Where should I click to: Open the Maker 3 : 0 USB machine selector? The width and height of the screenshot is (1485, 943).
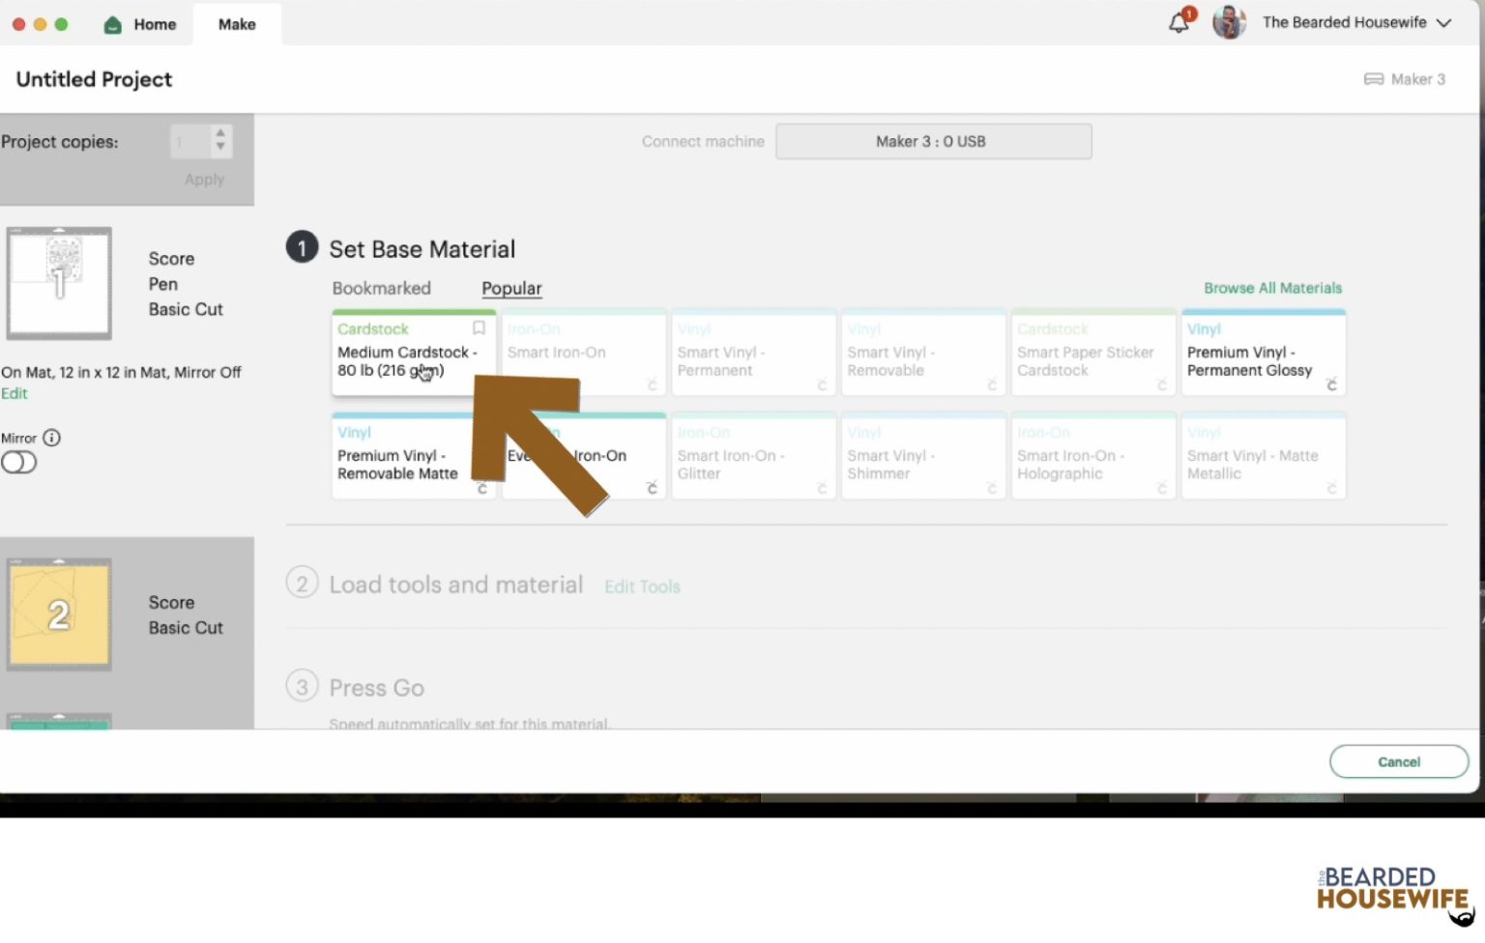pyautogui.click(x=933, y=141)
